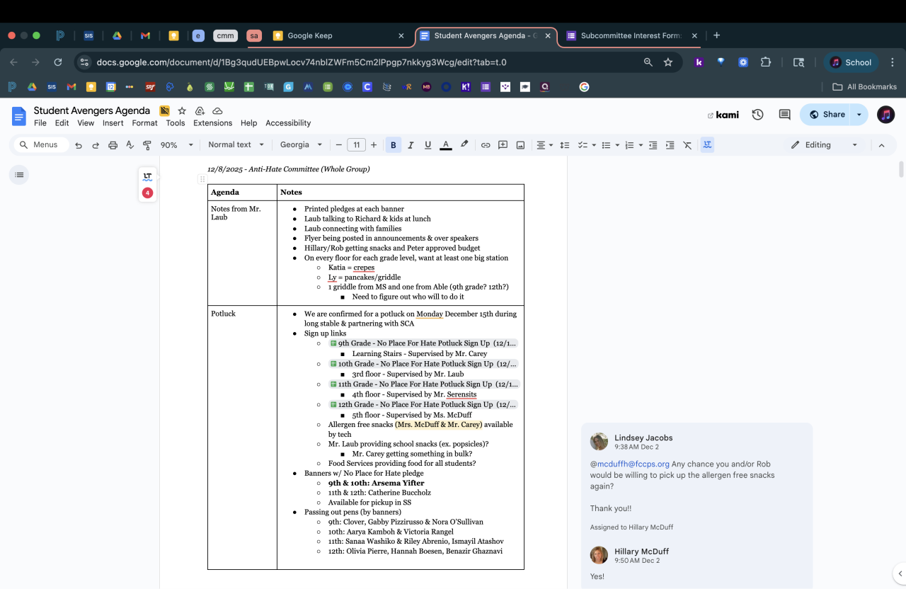Viewport: 906px width, 589px height.
Task: Print the document with the printer icon
Action: pyautogui.click(x=113, y=145)
